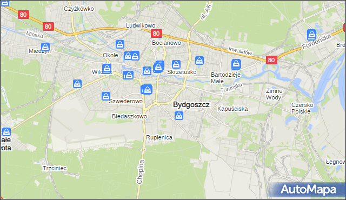
Task: Select the Szwederowo district label
Action: click(126, 102)
